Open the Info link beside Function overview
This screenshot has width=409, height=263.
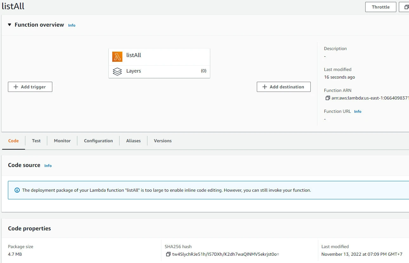pyautogui.click(x=72, y=25)
